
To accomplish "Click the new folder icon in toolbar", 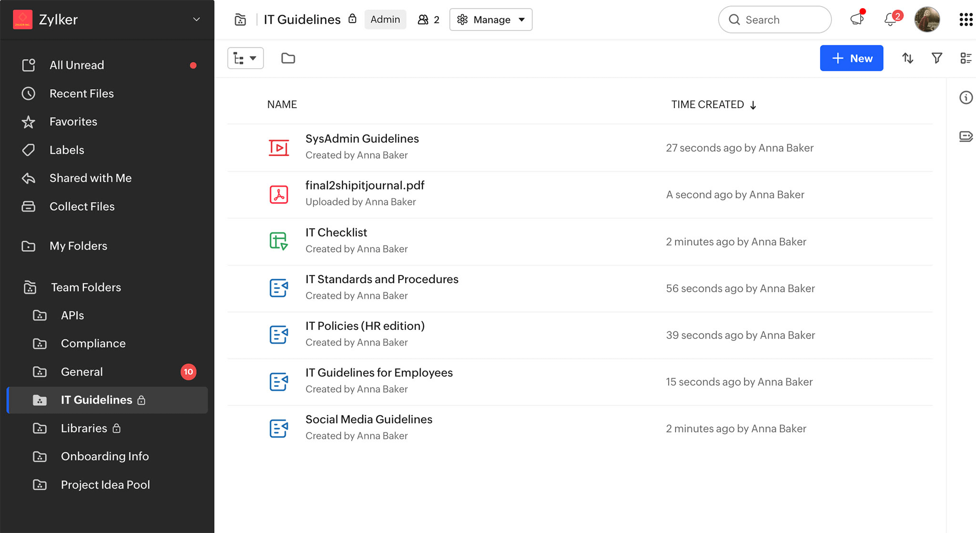I will pos(288,58).
